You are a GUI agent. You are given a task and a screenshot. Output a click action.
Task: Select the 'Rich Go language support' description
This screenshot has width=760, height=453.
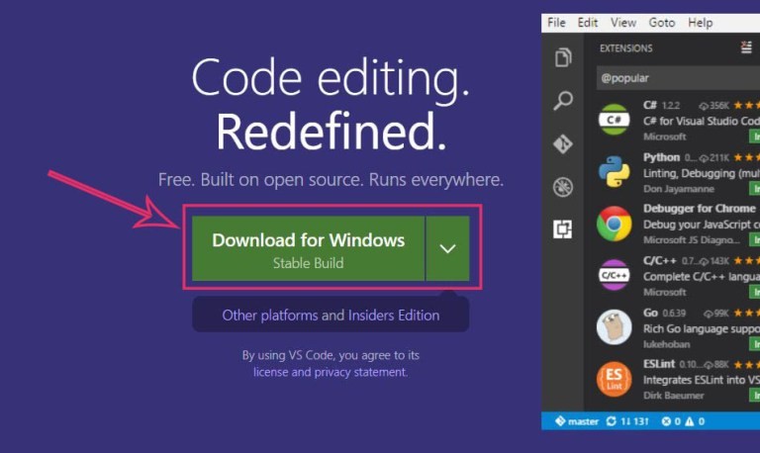702,329
